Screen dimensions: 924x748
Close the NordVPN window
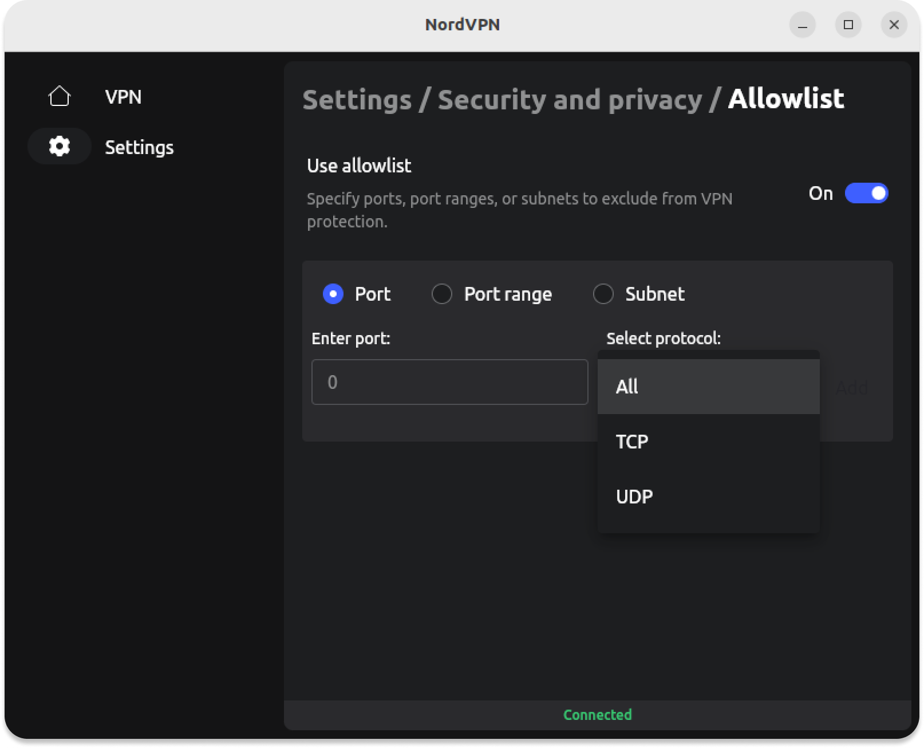[894, 25]
